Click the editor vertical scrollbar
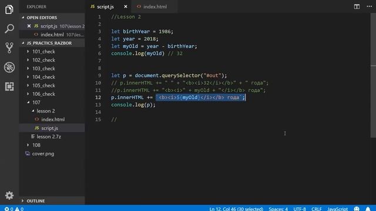This screenshot has height=211, width=376. click(373, 76)
